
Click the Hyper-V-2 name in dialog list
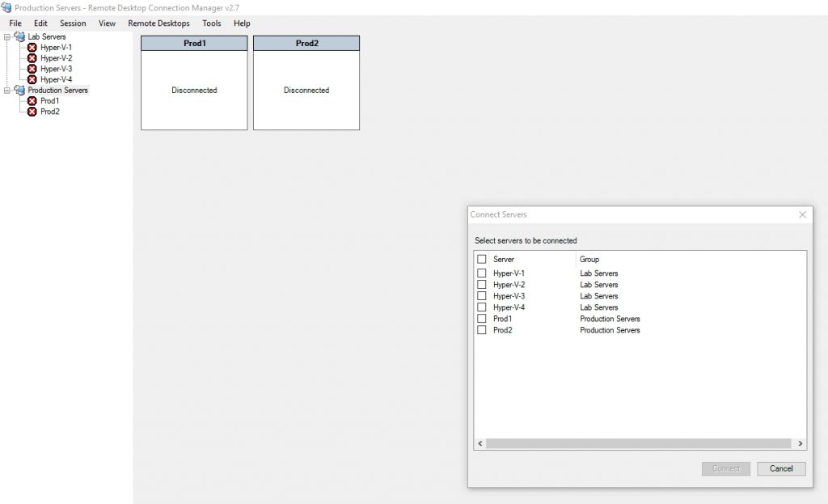(509, 285)
